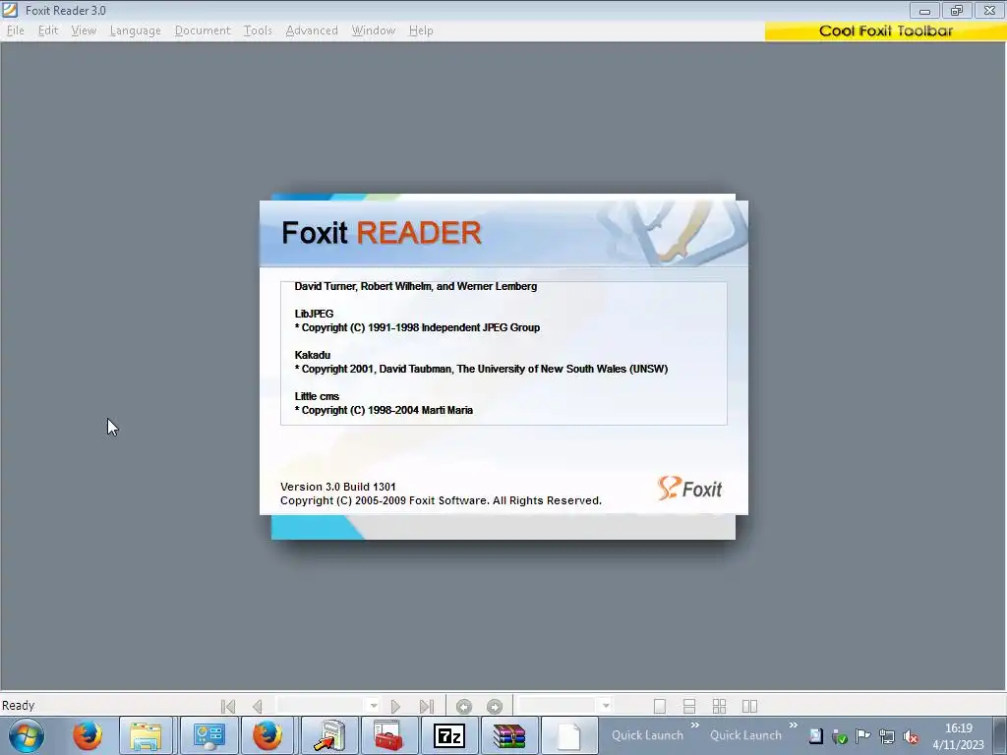Open the Windows Start menu orb
The height and width of the screenshot is (755, 1007).
(x=27, y=735)
